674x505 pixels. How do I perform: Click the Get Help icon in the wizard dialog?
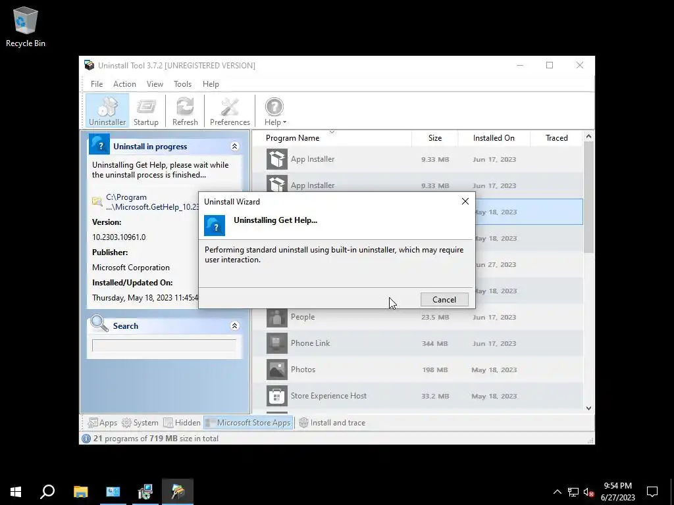pyautogui.click(x=215, y=226)
